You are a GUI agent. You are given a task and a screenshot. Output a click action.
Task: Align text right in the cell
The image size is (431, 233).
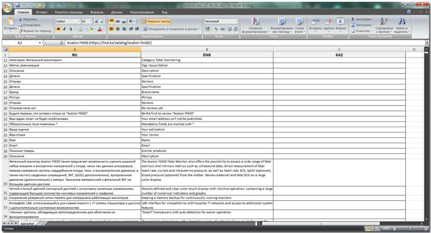pyautogui.click(x=124, y=29)
